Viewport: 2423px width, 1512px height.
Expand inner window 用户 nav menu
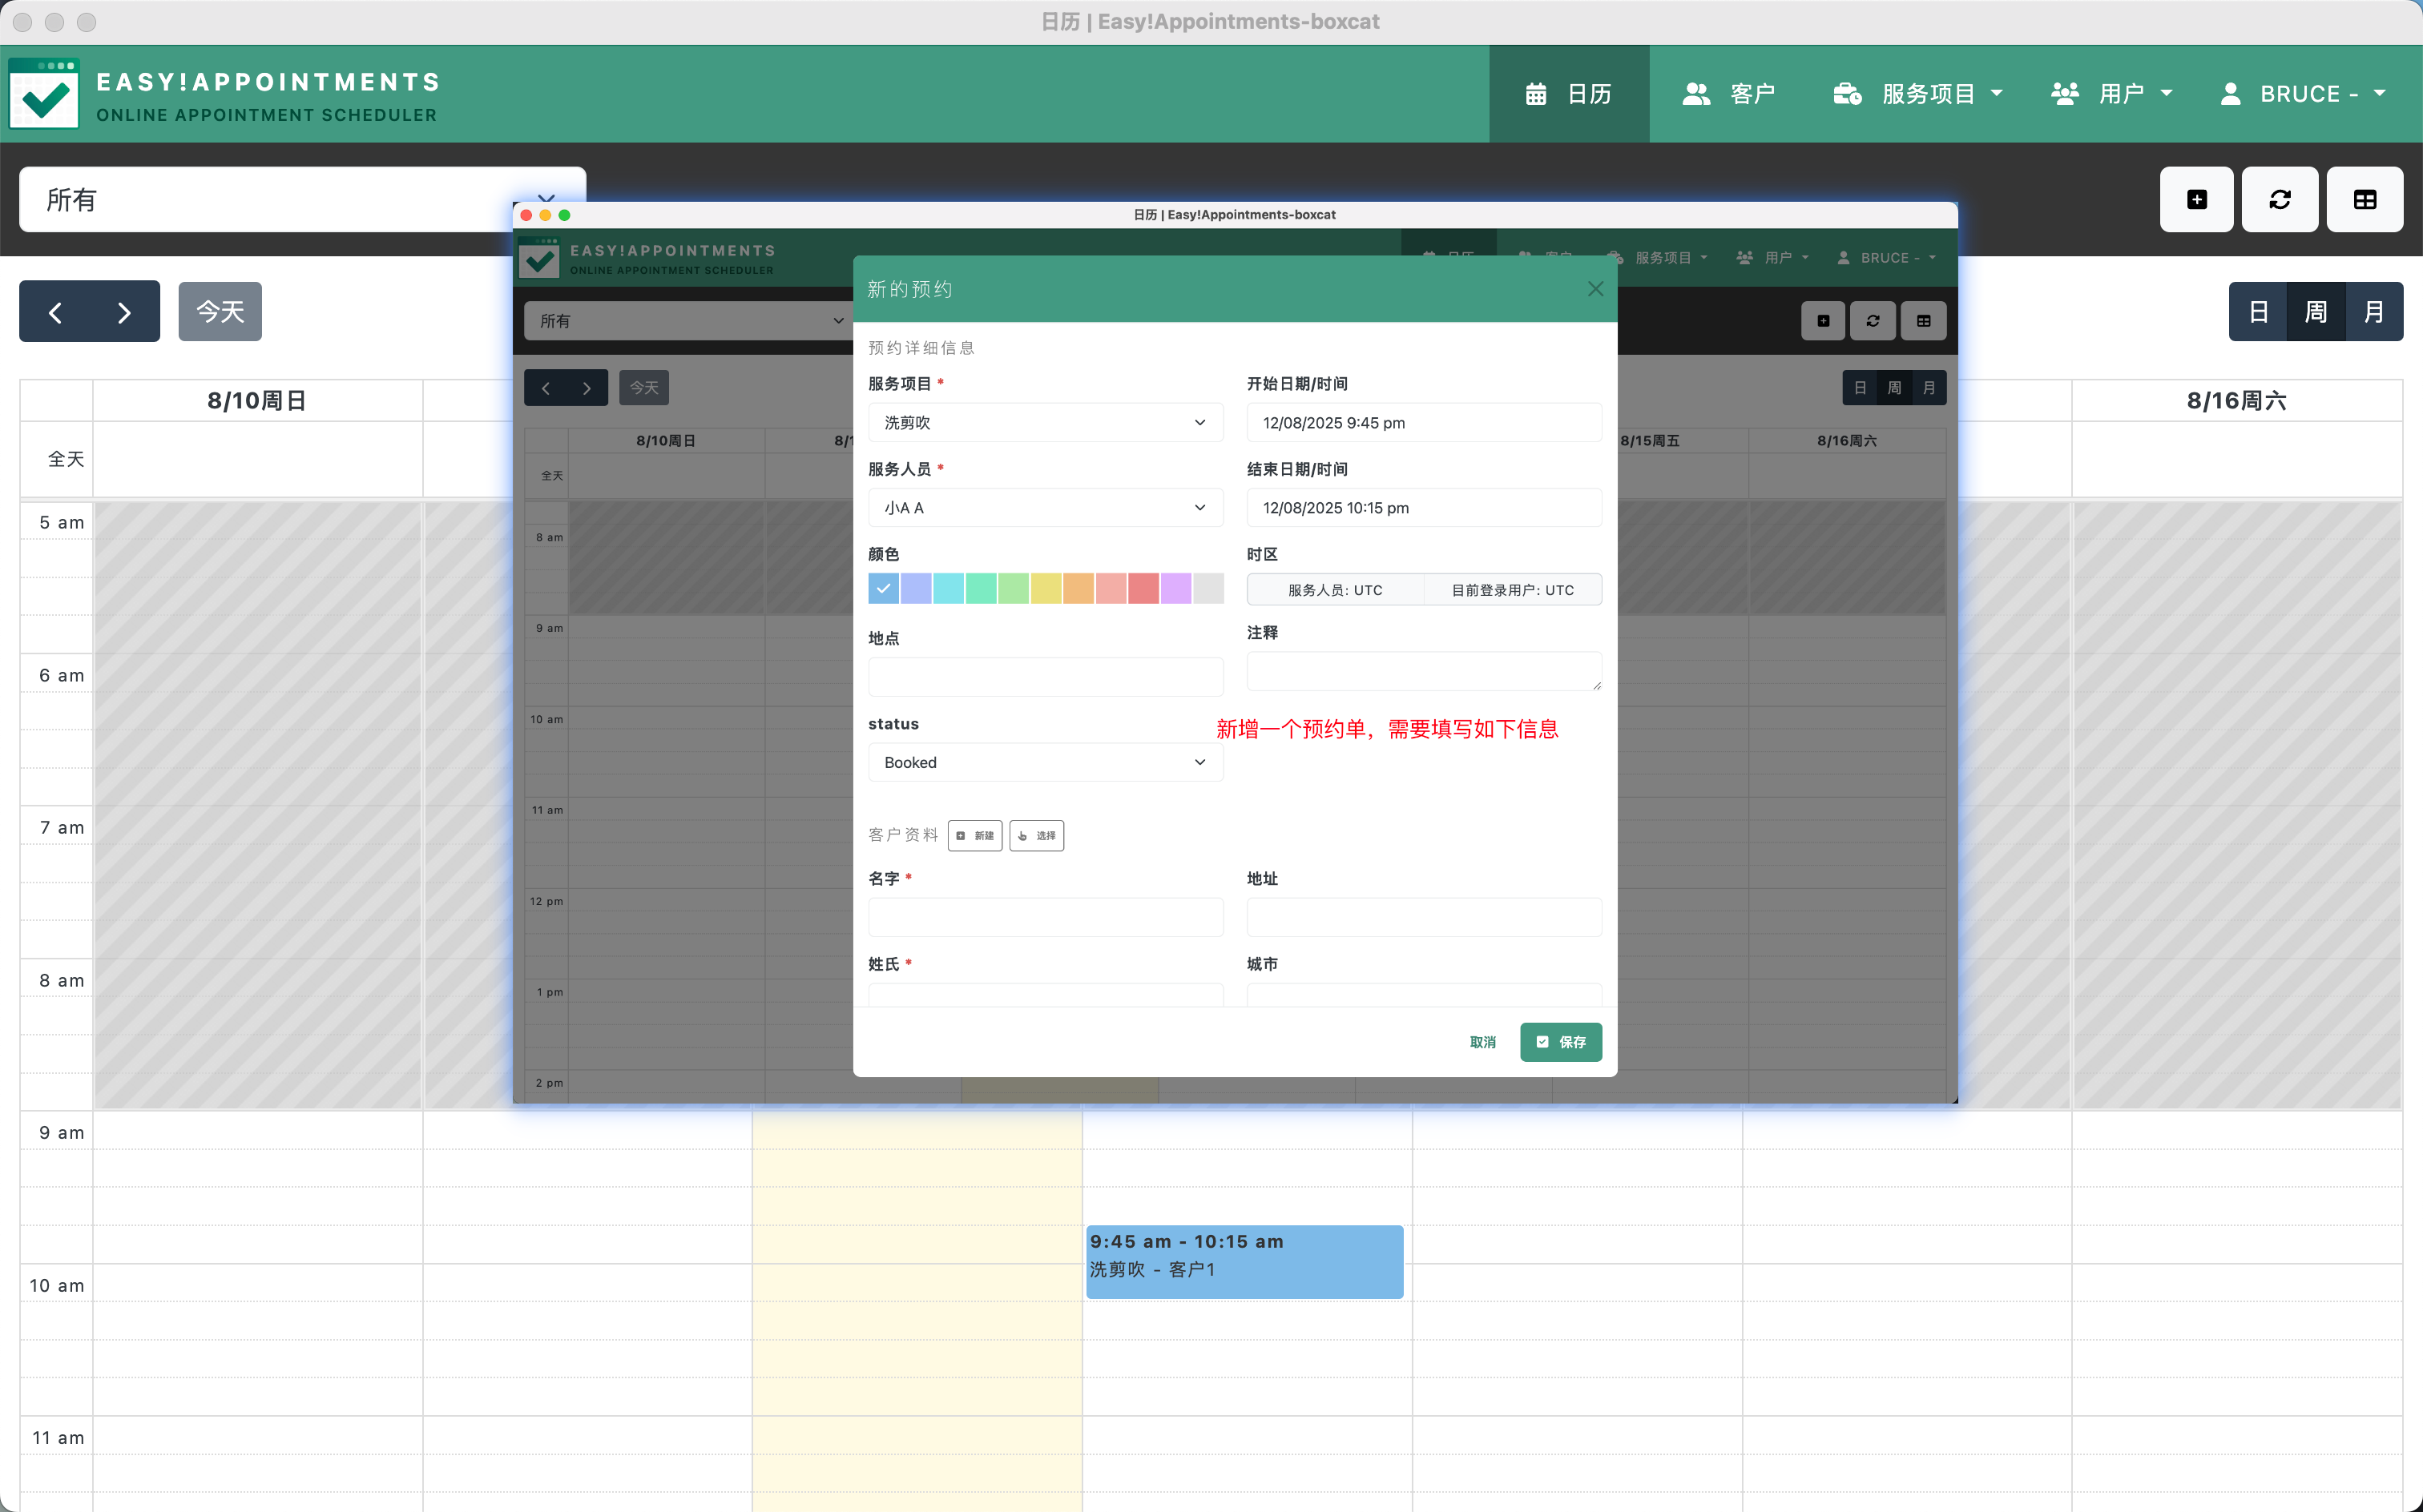pos(1772,258)
